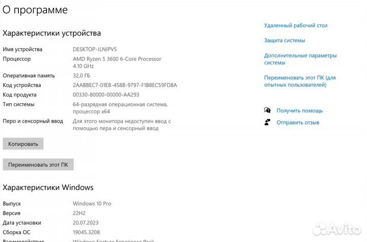This screenshot has height=242, width=367.
Task: Click the Копировать button
Action: tap(23, 144)
